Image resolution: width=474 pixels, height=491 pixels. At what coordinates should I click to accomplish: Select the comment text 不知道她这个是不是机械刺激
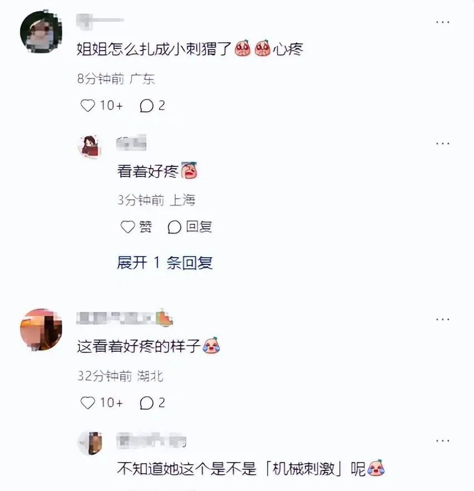tap(250, 469)
